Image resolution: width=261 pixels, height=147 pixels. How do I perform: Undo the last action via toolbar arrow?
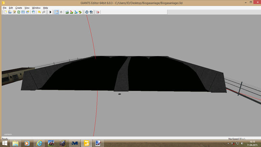(x=39, y=12)
